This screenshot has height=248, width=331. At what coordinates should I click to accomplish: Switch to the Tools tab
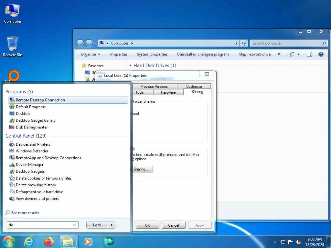(140, 92)
